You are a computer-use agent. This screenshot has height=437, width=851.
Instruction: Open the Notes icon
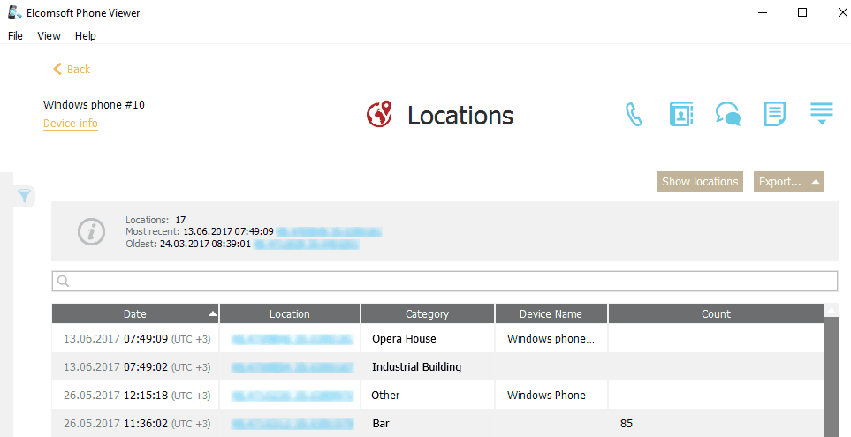775,115
